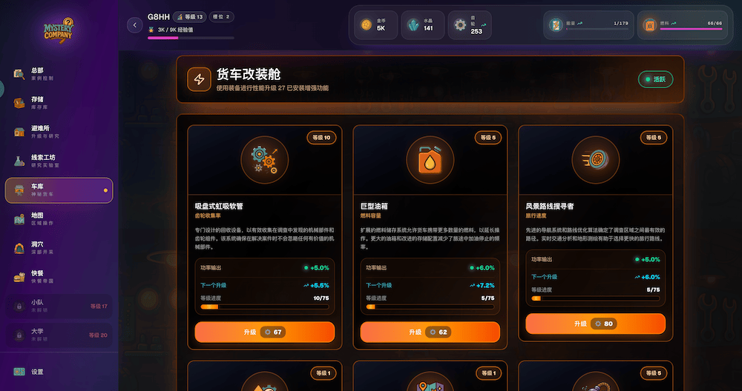Click the gears icon on 吸盘式虹吸软管 card
Image resolution: width=742 pixels, height=391 pixels.
tap(265, 160)
